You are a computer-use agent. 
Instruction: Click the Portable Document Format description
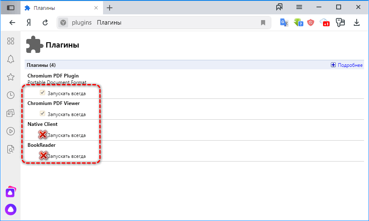pyautogui.click(x=57, y=82)
